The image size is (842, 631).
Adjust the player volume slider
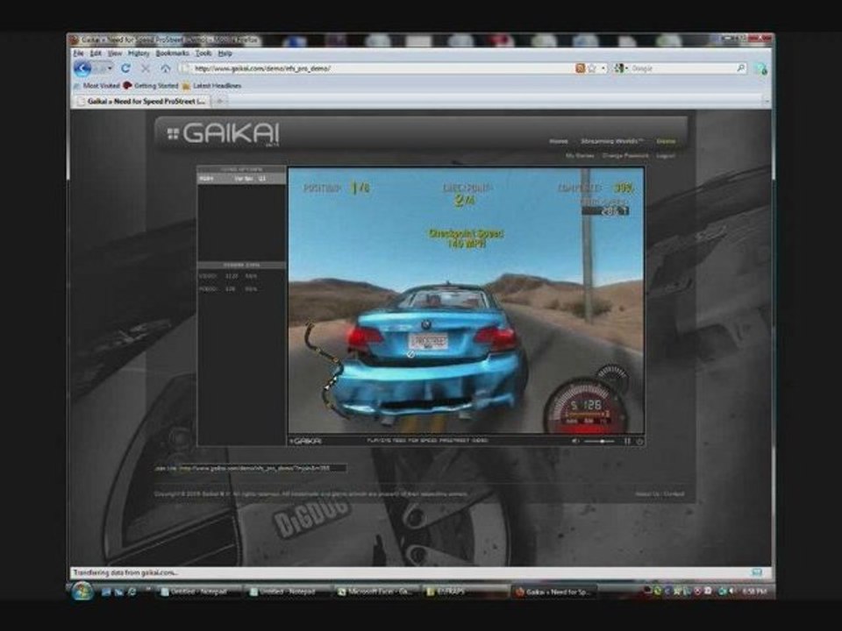(599, 441)
